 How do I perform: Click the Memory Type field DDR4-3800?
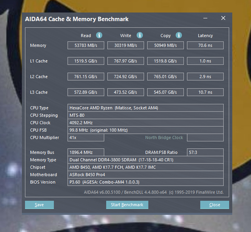[x=145, y=160]
